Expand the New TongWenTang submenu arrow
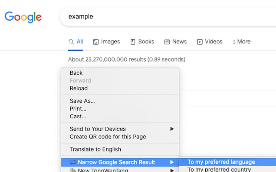The image size is (276, 172). tap(172, 170)
